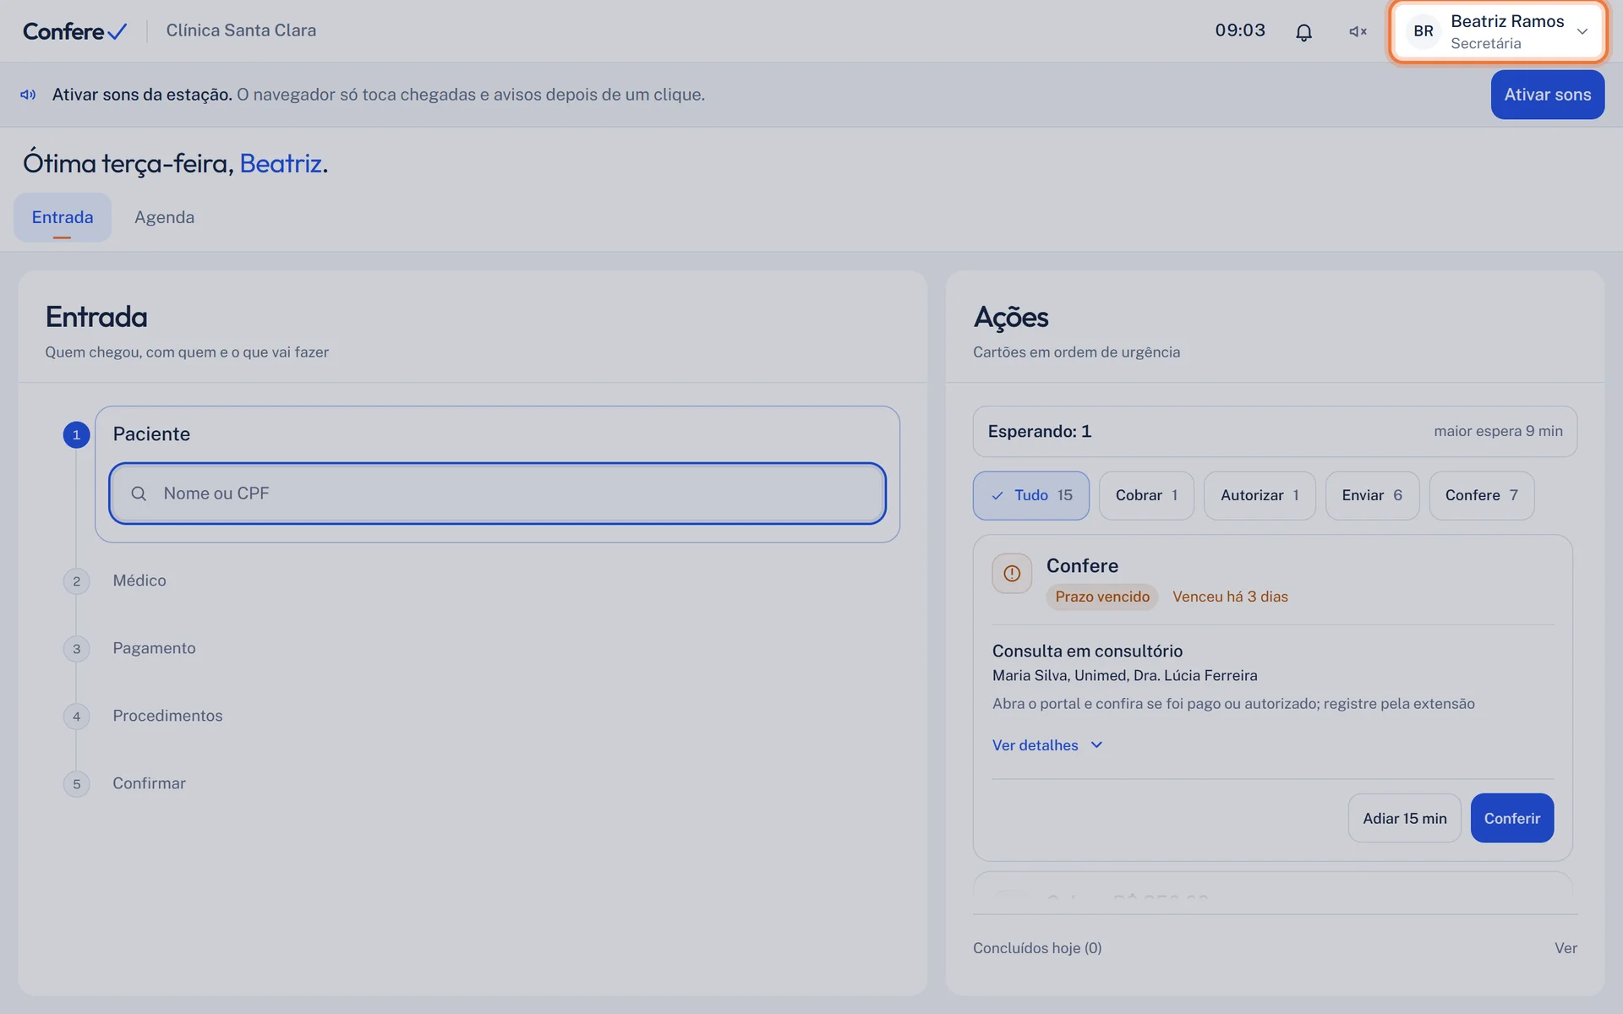Click the 09:03 clock in header
Image resolution: width=1623 pixels, height=1014 pixels.
[x=1240, y=30]
